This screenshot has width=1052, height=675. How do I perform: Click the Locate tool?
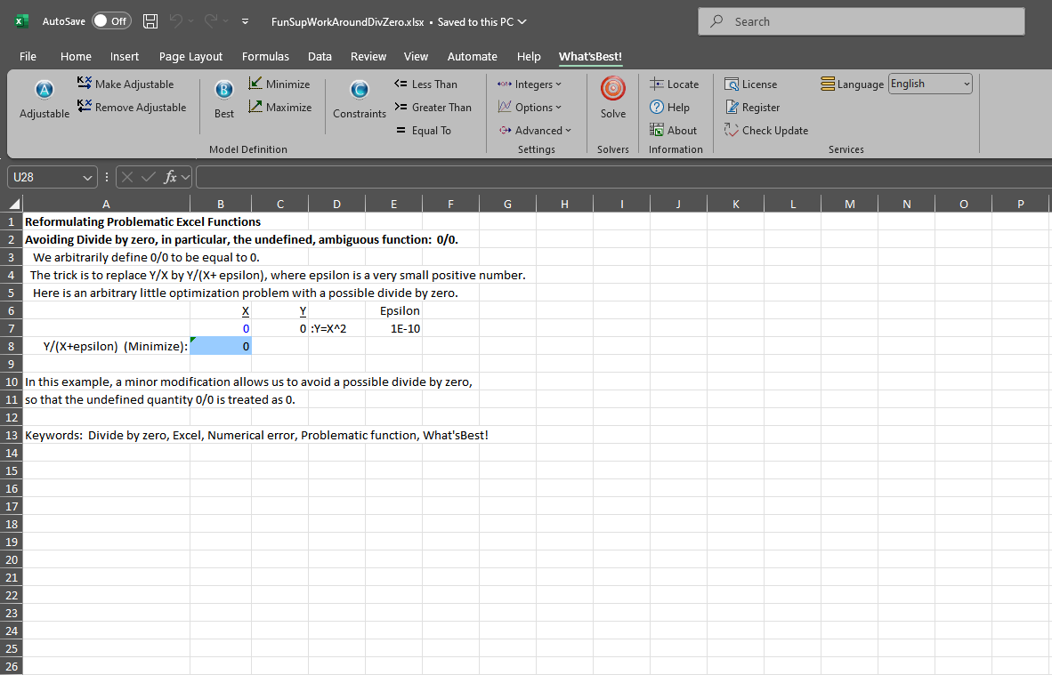click(674, 84)
